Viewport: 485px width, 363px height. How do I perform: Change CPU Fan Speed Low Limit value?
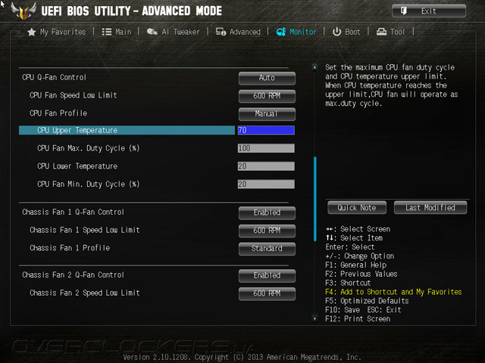pos(267,96)
